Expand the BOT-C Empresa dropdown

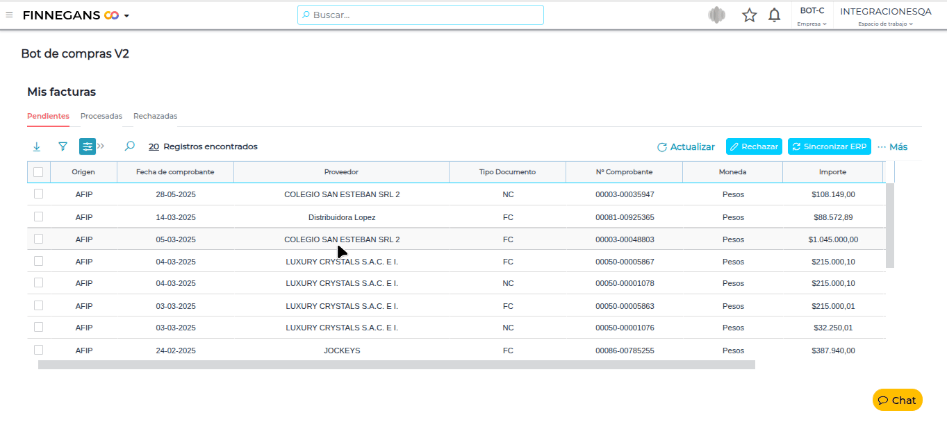coord(812,16)
